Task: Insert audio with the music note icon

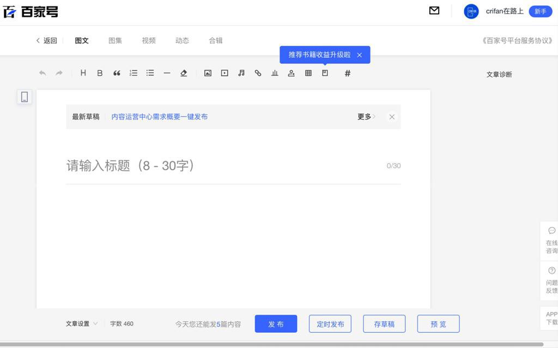Action: (241, 73)
